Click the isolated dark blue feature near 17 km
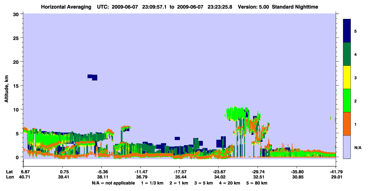This screenshot has width=373, height=191. point(93,77)
